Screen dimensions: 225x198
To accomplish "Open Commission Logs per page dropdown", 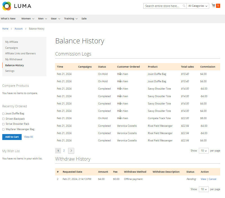I will pos(204,151).
